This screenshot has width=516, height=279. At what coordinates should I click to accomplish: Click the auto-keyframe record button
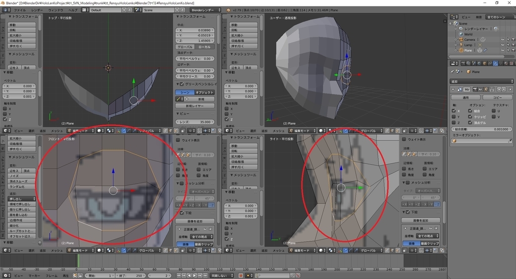(x=240, y=275)
